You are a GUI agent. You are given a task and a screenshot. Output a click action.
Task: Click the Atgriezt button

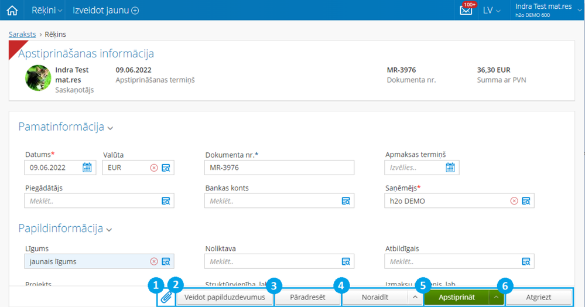[x=538, y=297]
